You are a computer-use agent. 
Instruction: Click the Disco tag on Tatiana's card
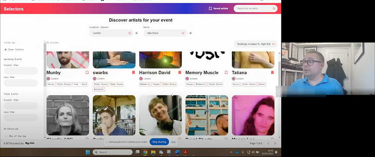tap(236, 84)
